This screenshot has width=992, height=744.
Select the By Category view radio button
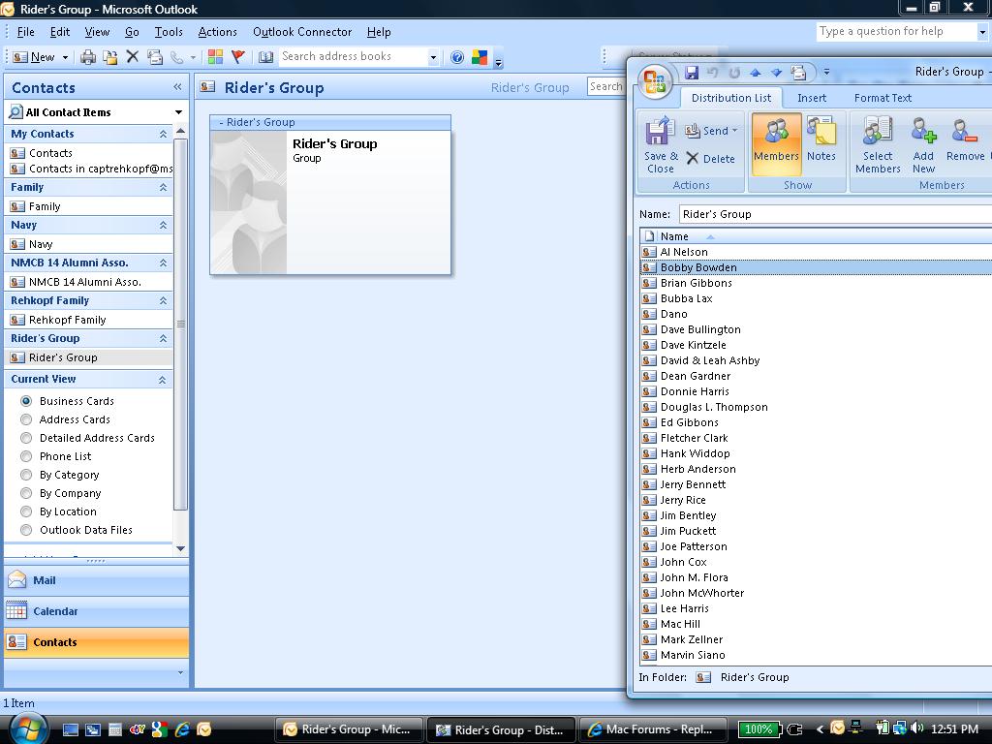(26, 475)
